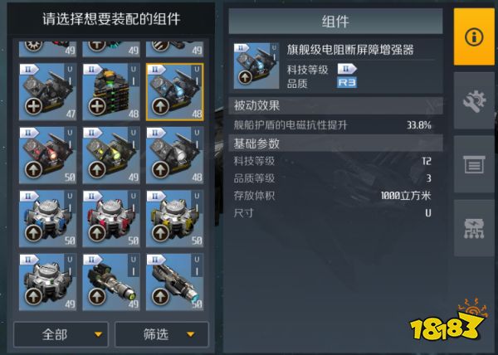Image resolution: width=498 pixels, height=355 pixels.
Task: Choose the red-trimmed round armor module
Action: [111, 219]
